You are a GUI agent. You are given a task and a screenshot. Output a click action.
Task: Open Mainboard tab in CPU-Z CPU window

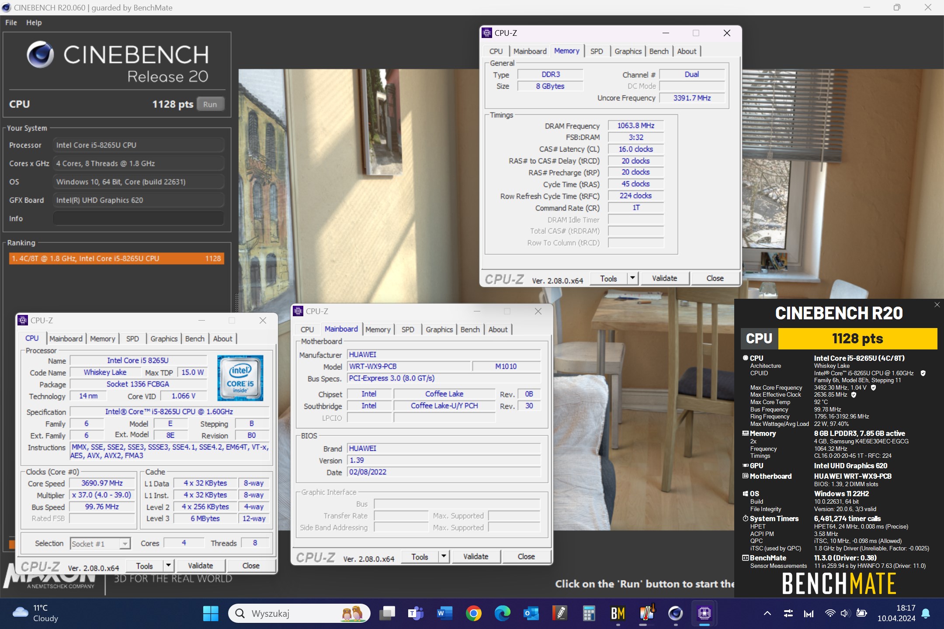click(66, 339)
